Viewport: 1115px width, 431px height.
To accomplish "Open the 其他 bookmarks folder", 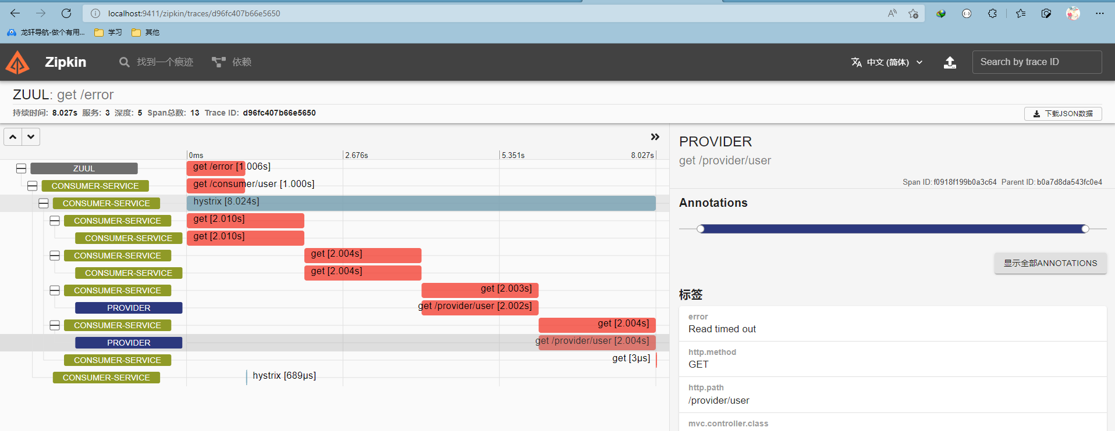I will coord(145,33).
